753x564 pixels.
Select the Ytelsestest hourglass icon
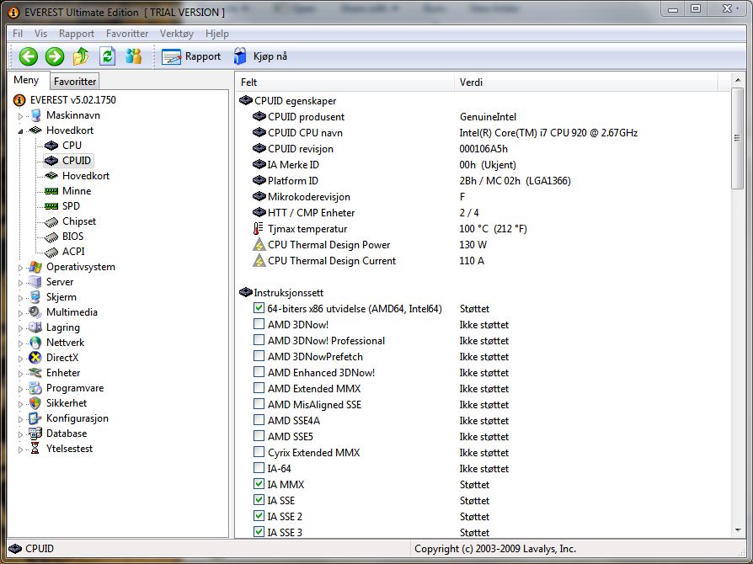click(35, 449)
